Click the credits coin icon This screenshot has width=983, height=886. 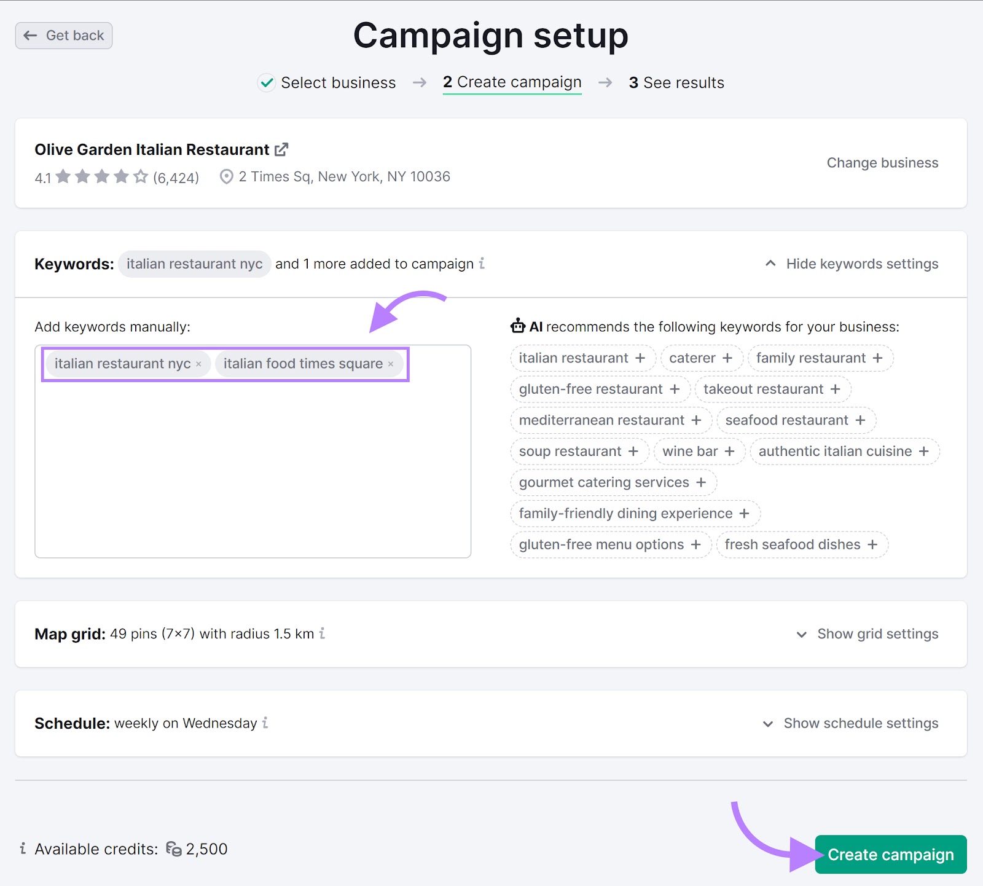point(174,849)
